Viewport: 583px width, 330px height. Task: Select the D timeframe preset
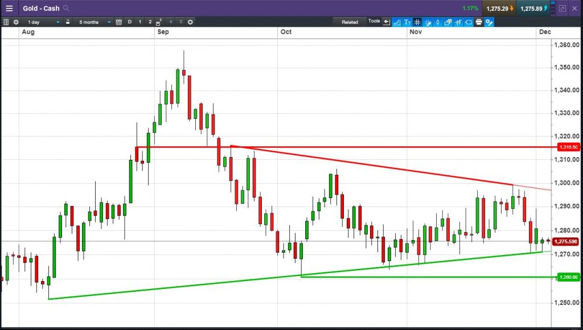pyautogui.click(x=129, y=22)
